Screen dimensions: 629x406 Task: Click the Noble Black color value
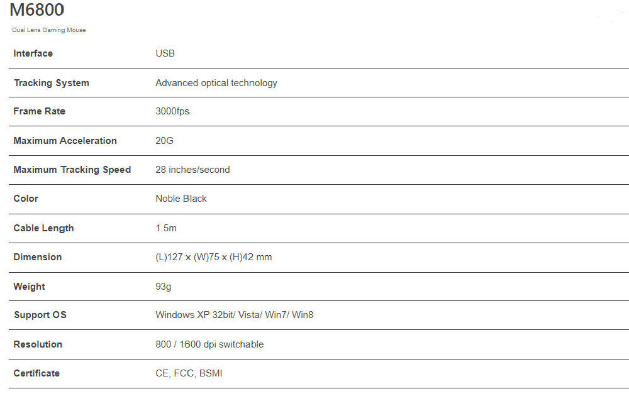coord(181,199)
